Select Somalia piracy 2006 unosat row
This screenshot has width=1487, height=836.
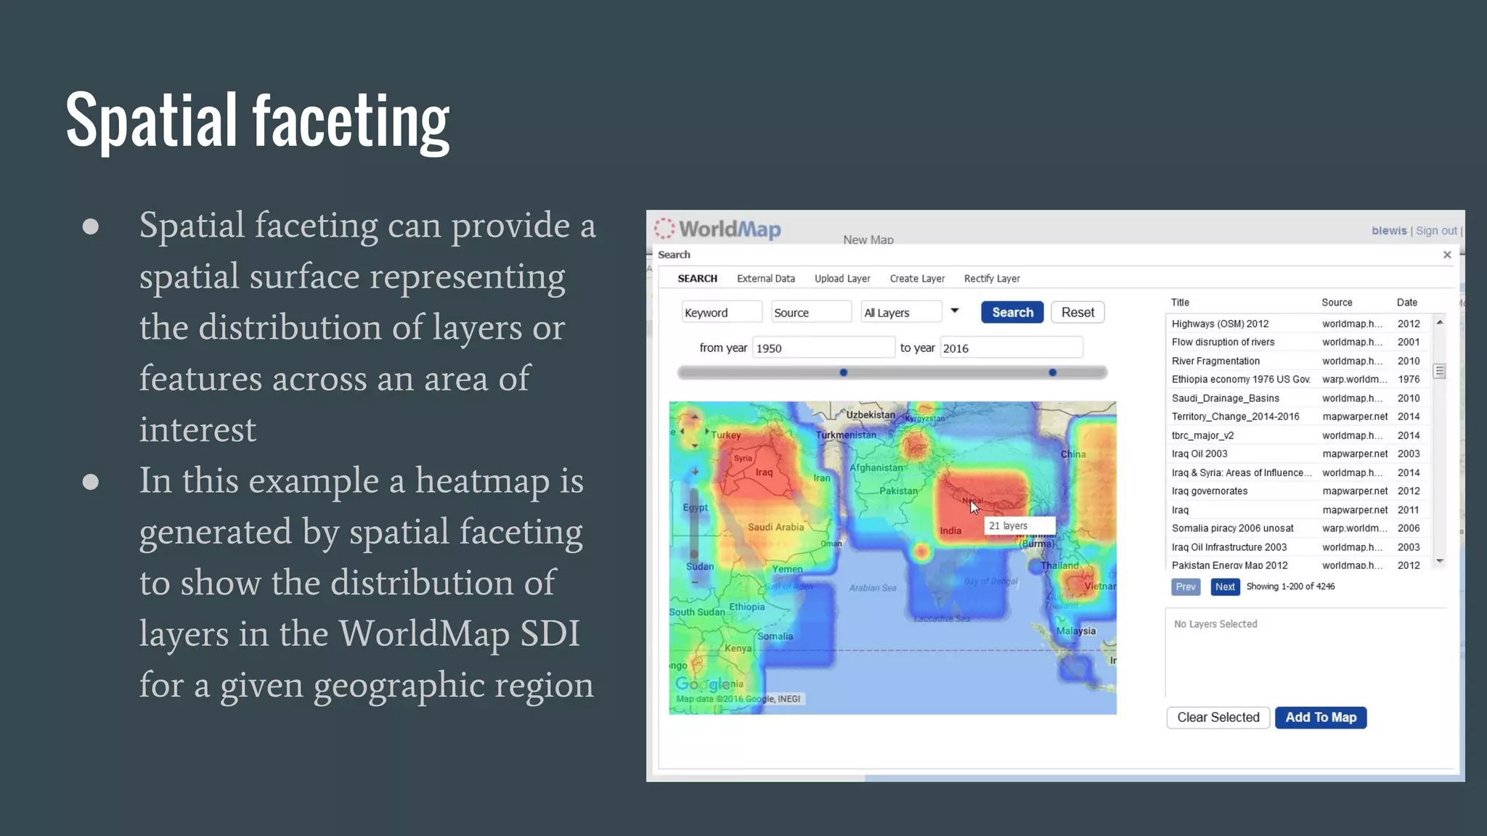point(1298,528)
